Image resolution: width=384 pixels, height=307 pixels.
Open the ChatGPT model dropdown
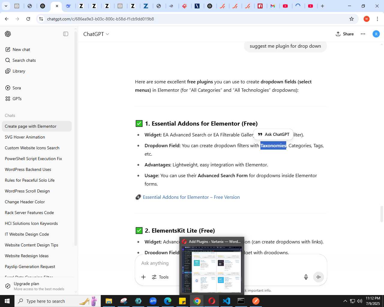click(x=96, y=34)
